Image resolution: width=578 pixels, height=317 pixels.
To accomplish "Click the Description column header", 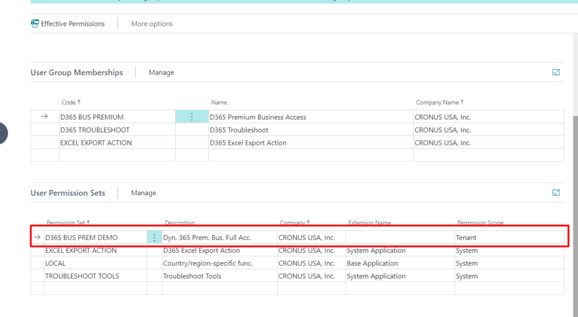I will (179, 222).
